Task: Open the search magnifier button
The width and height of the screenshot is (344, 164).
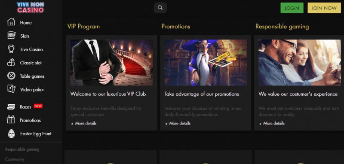Action: [160, 8]
